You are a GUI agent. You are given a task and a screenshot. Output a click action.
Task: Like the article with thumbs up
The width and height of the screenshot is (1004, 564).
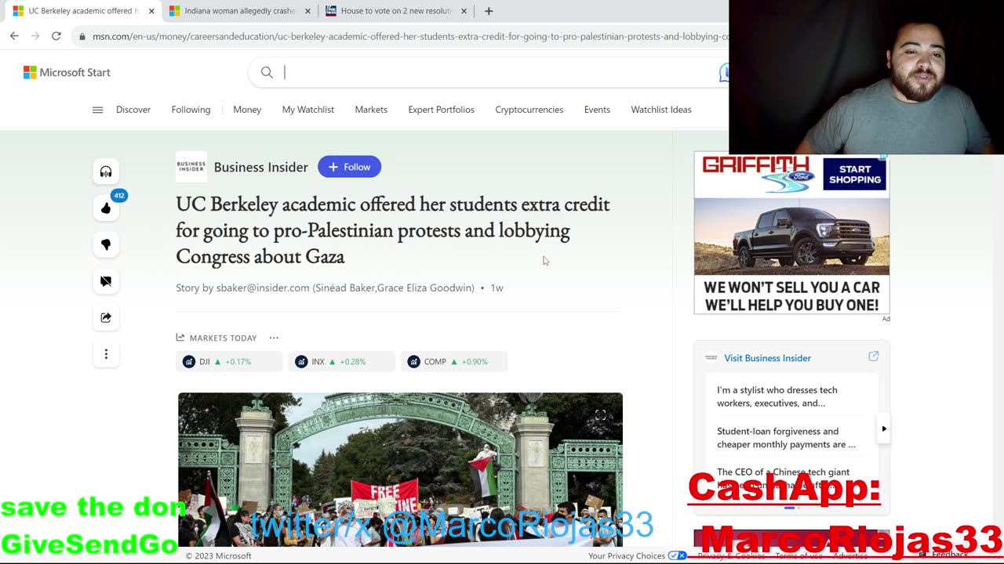point(106,208)
